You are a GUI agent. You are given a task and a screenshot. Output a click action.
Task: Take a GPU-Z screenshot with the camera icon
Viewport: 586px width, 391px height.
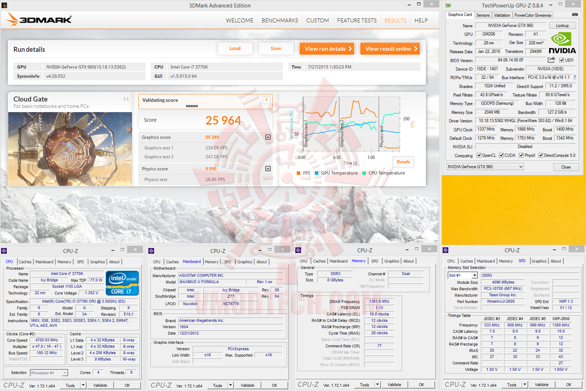point(575,15)
